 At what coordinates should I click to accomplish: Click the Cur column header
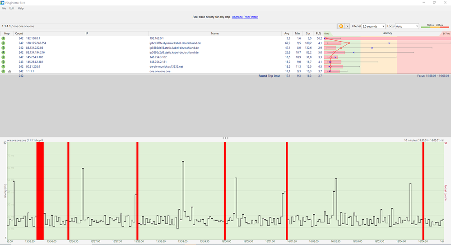pyautogui.click(x=308, y=33)
